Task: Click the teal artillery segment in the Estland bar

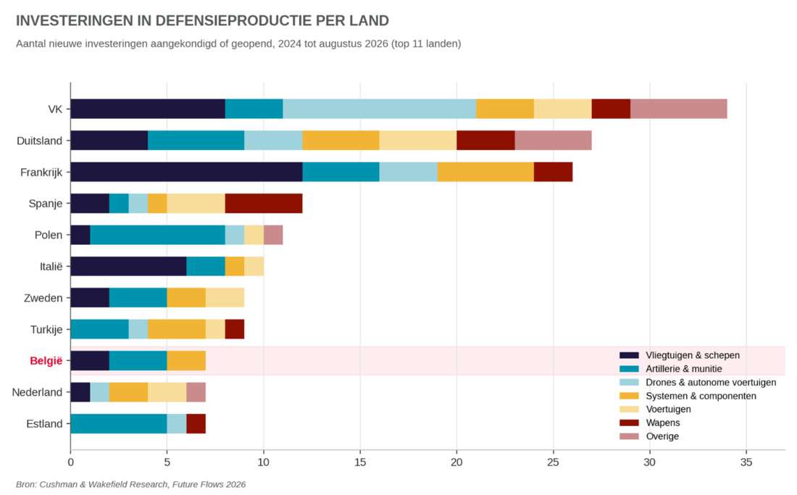Action: coord(119,423)
